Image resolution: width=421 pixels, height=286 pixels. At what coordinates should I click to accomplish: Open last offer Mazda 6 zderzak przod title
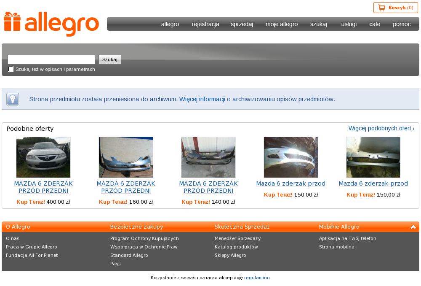[373, 184]
